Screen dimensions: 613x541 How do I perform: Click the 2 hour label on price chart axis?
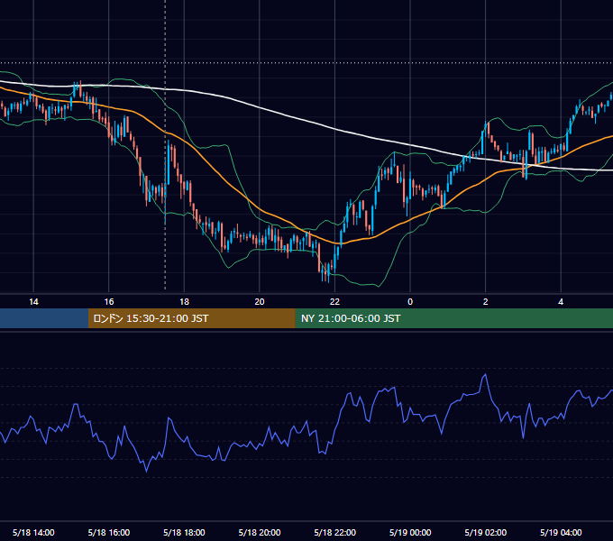click(x=486, y=302)
